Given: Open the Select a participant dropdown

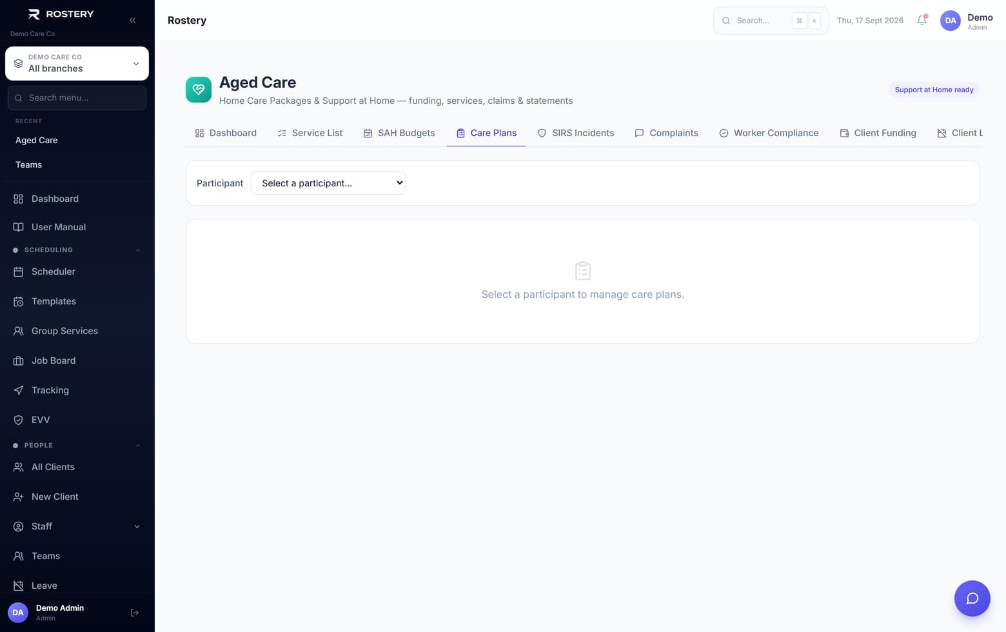Looking at the screenshot, I should 328,183.
